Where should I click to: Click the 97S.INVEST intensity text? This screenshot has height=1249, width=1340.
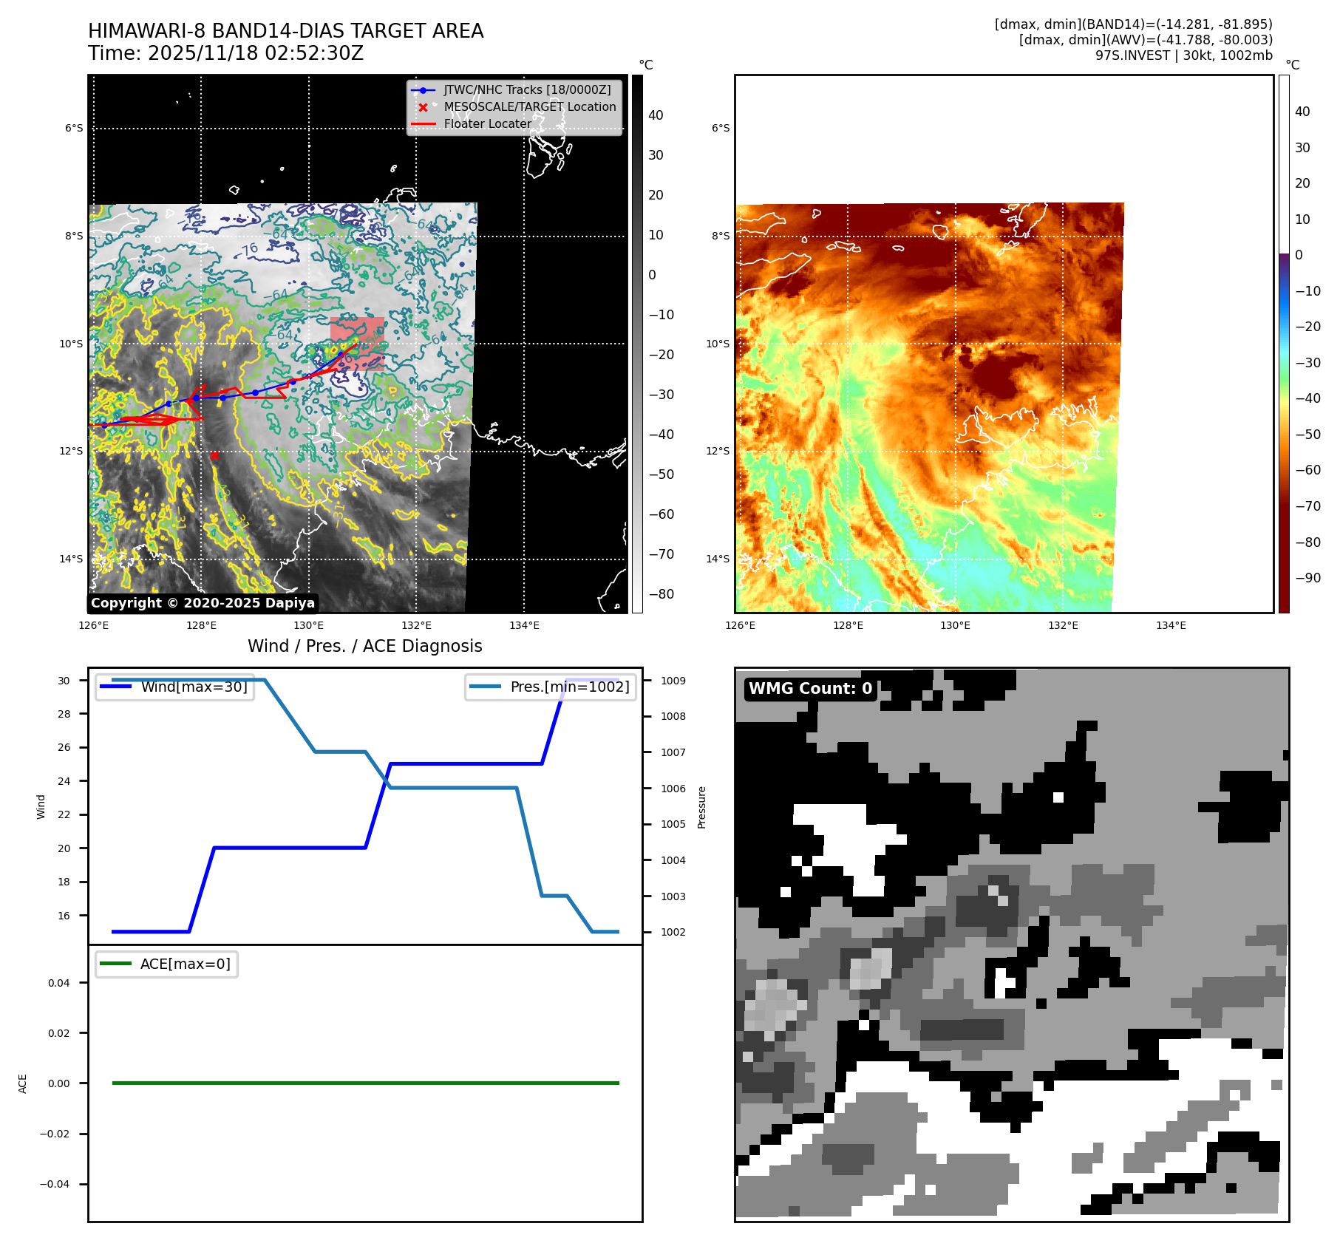(1183, 55)
